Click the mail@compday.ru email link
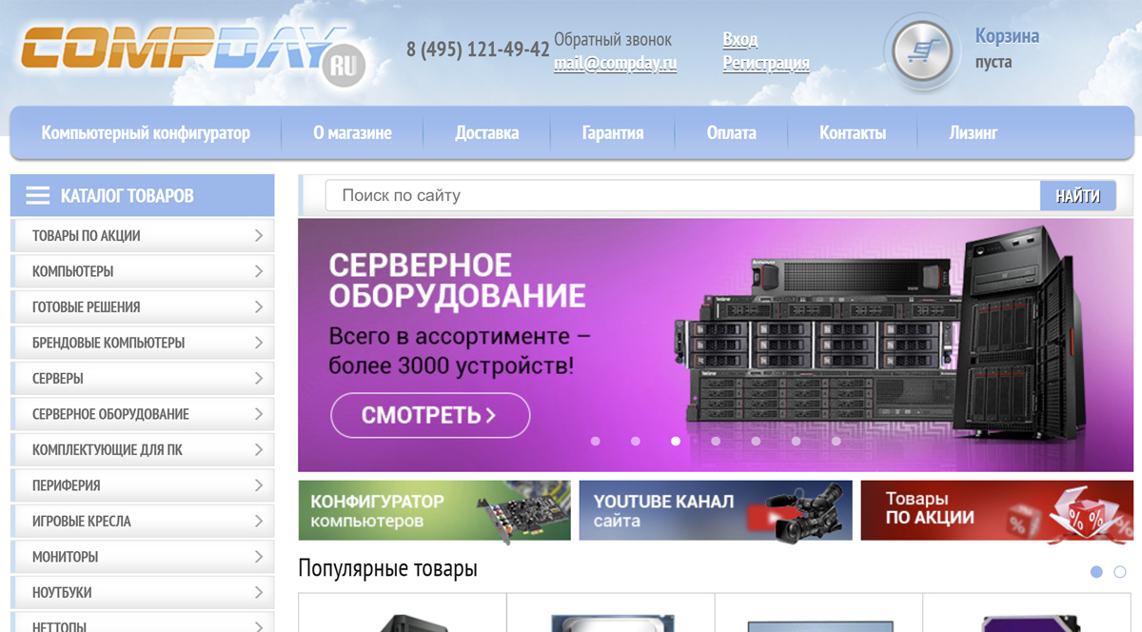 tap(615, 65)
